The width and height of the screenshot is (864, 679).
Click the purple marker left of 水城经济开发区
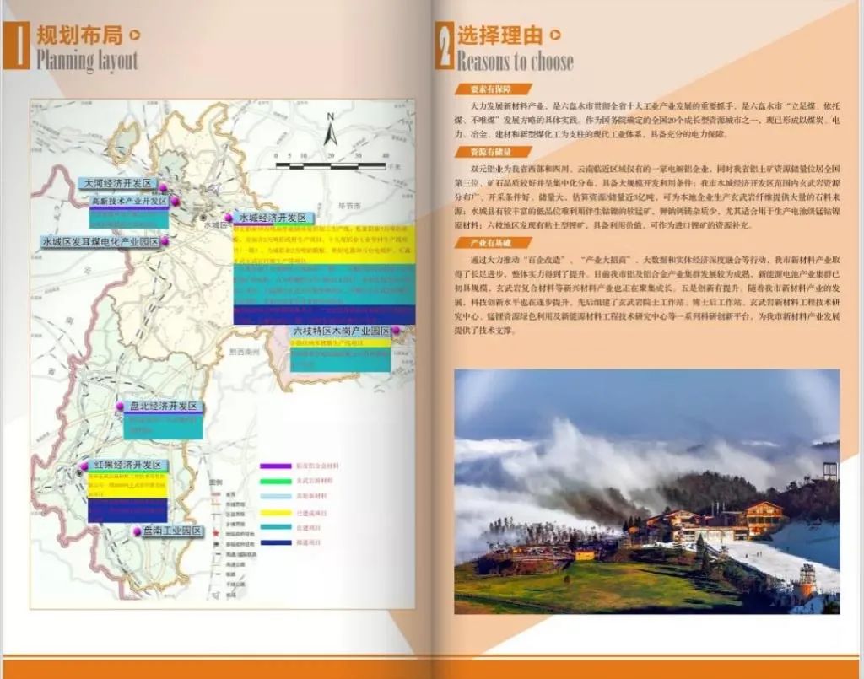[229, 218]
